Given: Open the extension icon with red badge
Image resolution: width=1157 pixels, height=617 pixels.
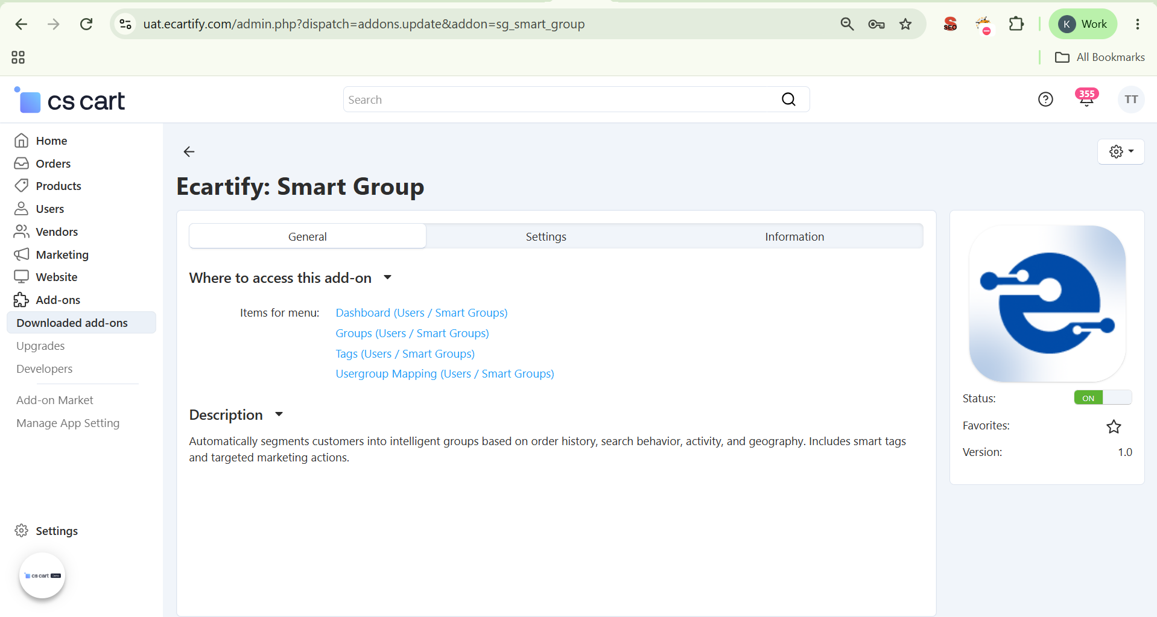Looking at the screenshot, I should tap(983, 25).
